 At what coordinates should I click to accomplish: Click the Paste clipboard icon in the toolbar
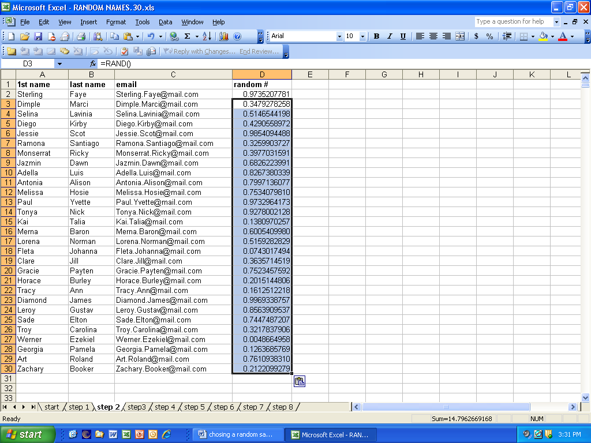pos(128,36)
